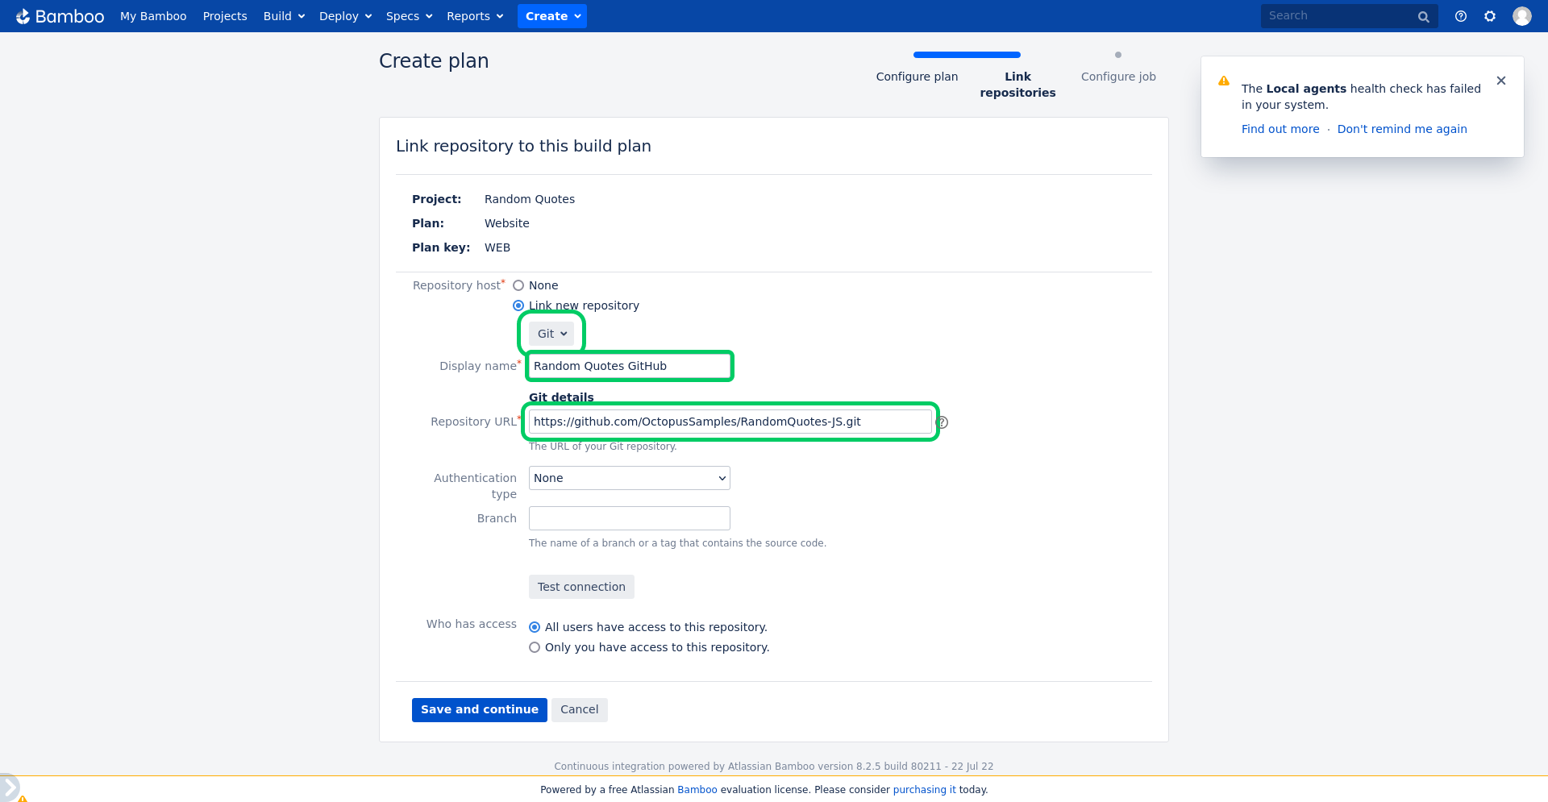
Task: Click the Test connection button
Action: click(x=581, y=587)
